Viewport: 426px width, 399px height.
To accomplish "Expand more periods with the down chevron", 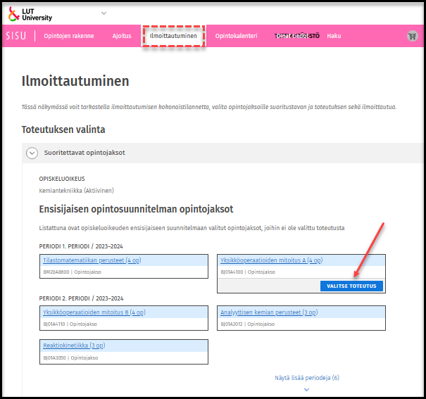I will 307,390.
